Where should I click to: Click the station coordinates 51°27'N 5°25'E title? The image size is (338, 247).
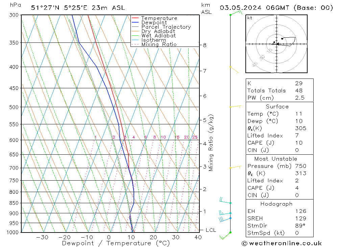click(78, 8)
